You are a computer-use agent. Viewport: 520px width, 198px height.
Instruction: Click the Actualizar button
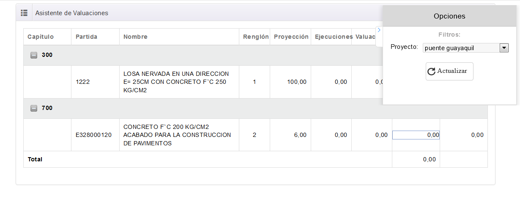point(449,71)
